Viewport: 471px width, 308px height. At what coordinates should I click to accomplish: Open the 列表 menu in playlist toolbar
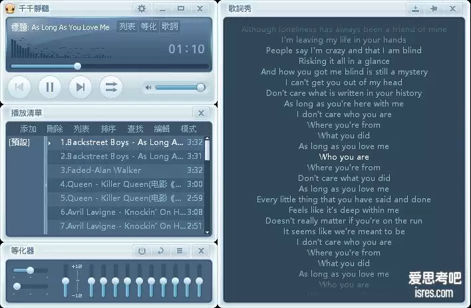(81, 129)
